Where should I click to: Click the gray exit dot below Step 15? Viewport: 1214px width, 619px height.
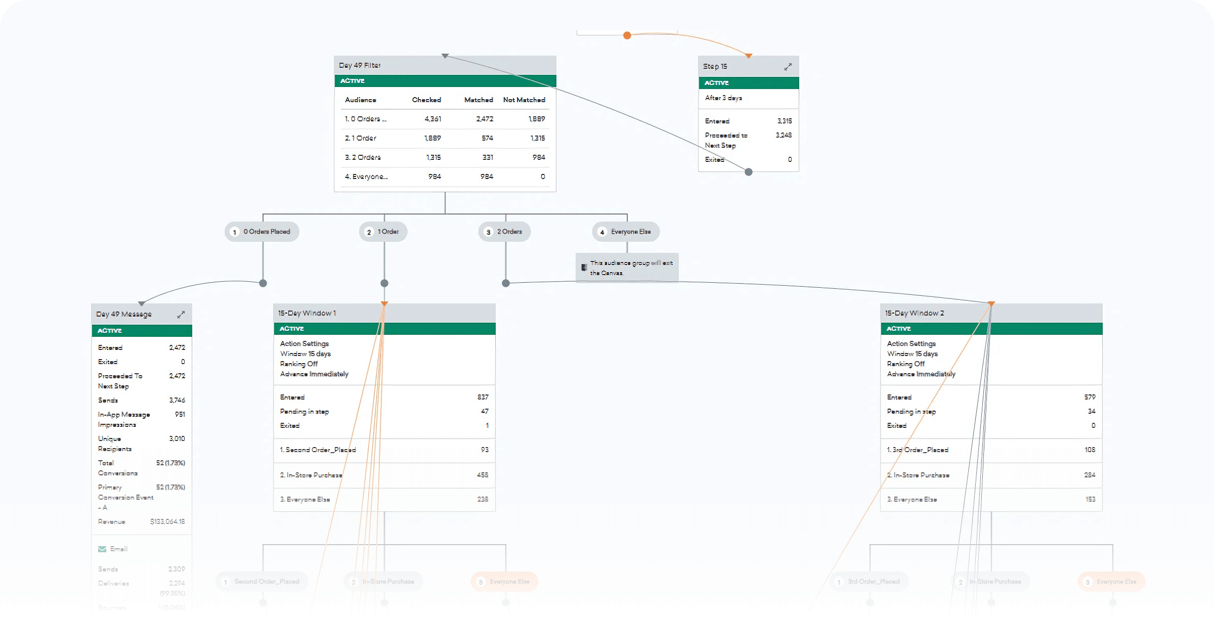748,171
